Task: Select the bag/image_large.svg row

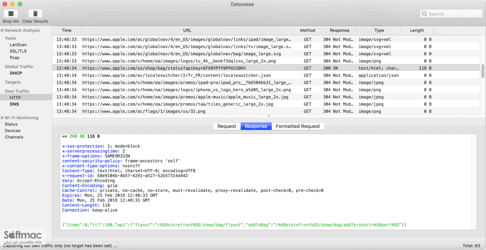Action: [266, 54]
